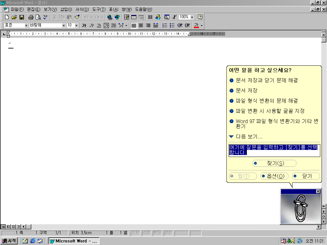The height and width of the screenshot is (245, 327).
Task: Toggle underline 가 formatting
Action: [x=99, y=26]
